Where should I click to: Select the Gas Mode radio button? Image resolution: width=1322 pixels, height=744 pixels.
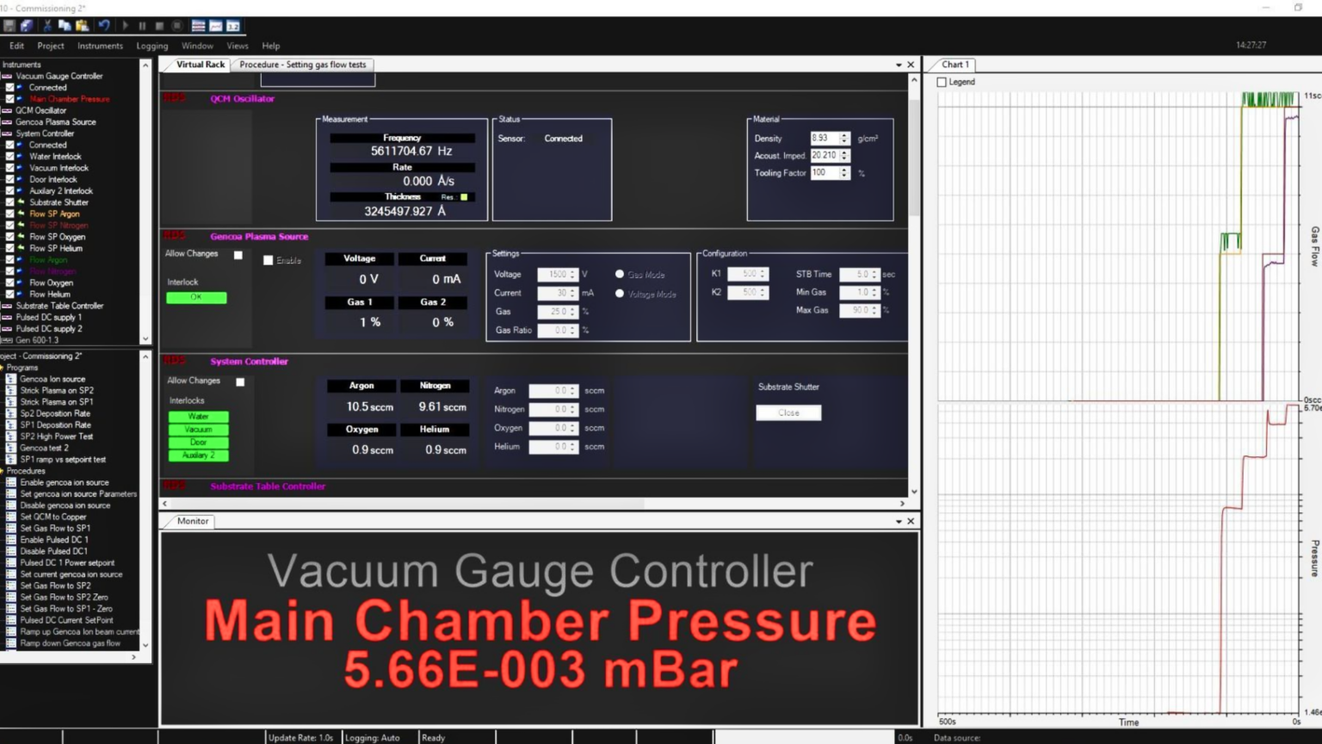pyautogui.click(x=620, y=275)
